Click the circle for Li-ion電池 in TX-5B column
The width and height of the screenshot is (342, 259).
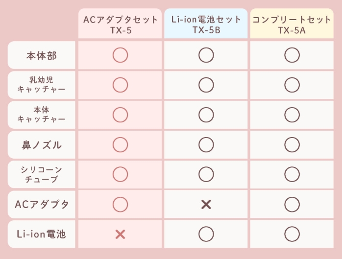point(206,234)
